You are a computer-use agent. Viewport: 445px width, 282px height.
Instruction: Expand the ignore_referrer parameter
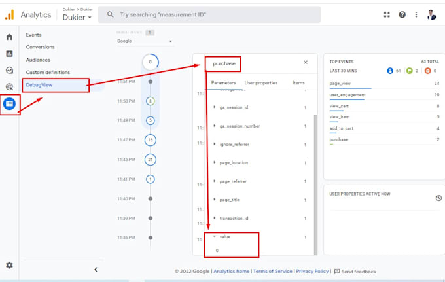click(215, 144)
